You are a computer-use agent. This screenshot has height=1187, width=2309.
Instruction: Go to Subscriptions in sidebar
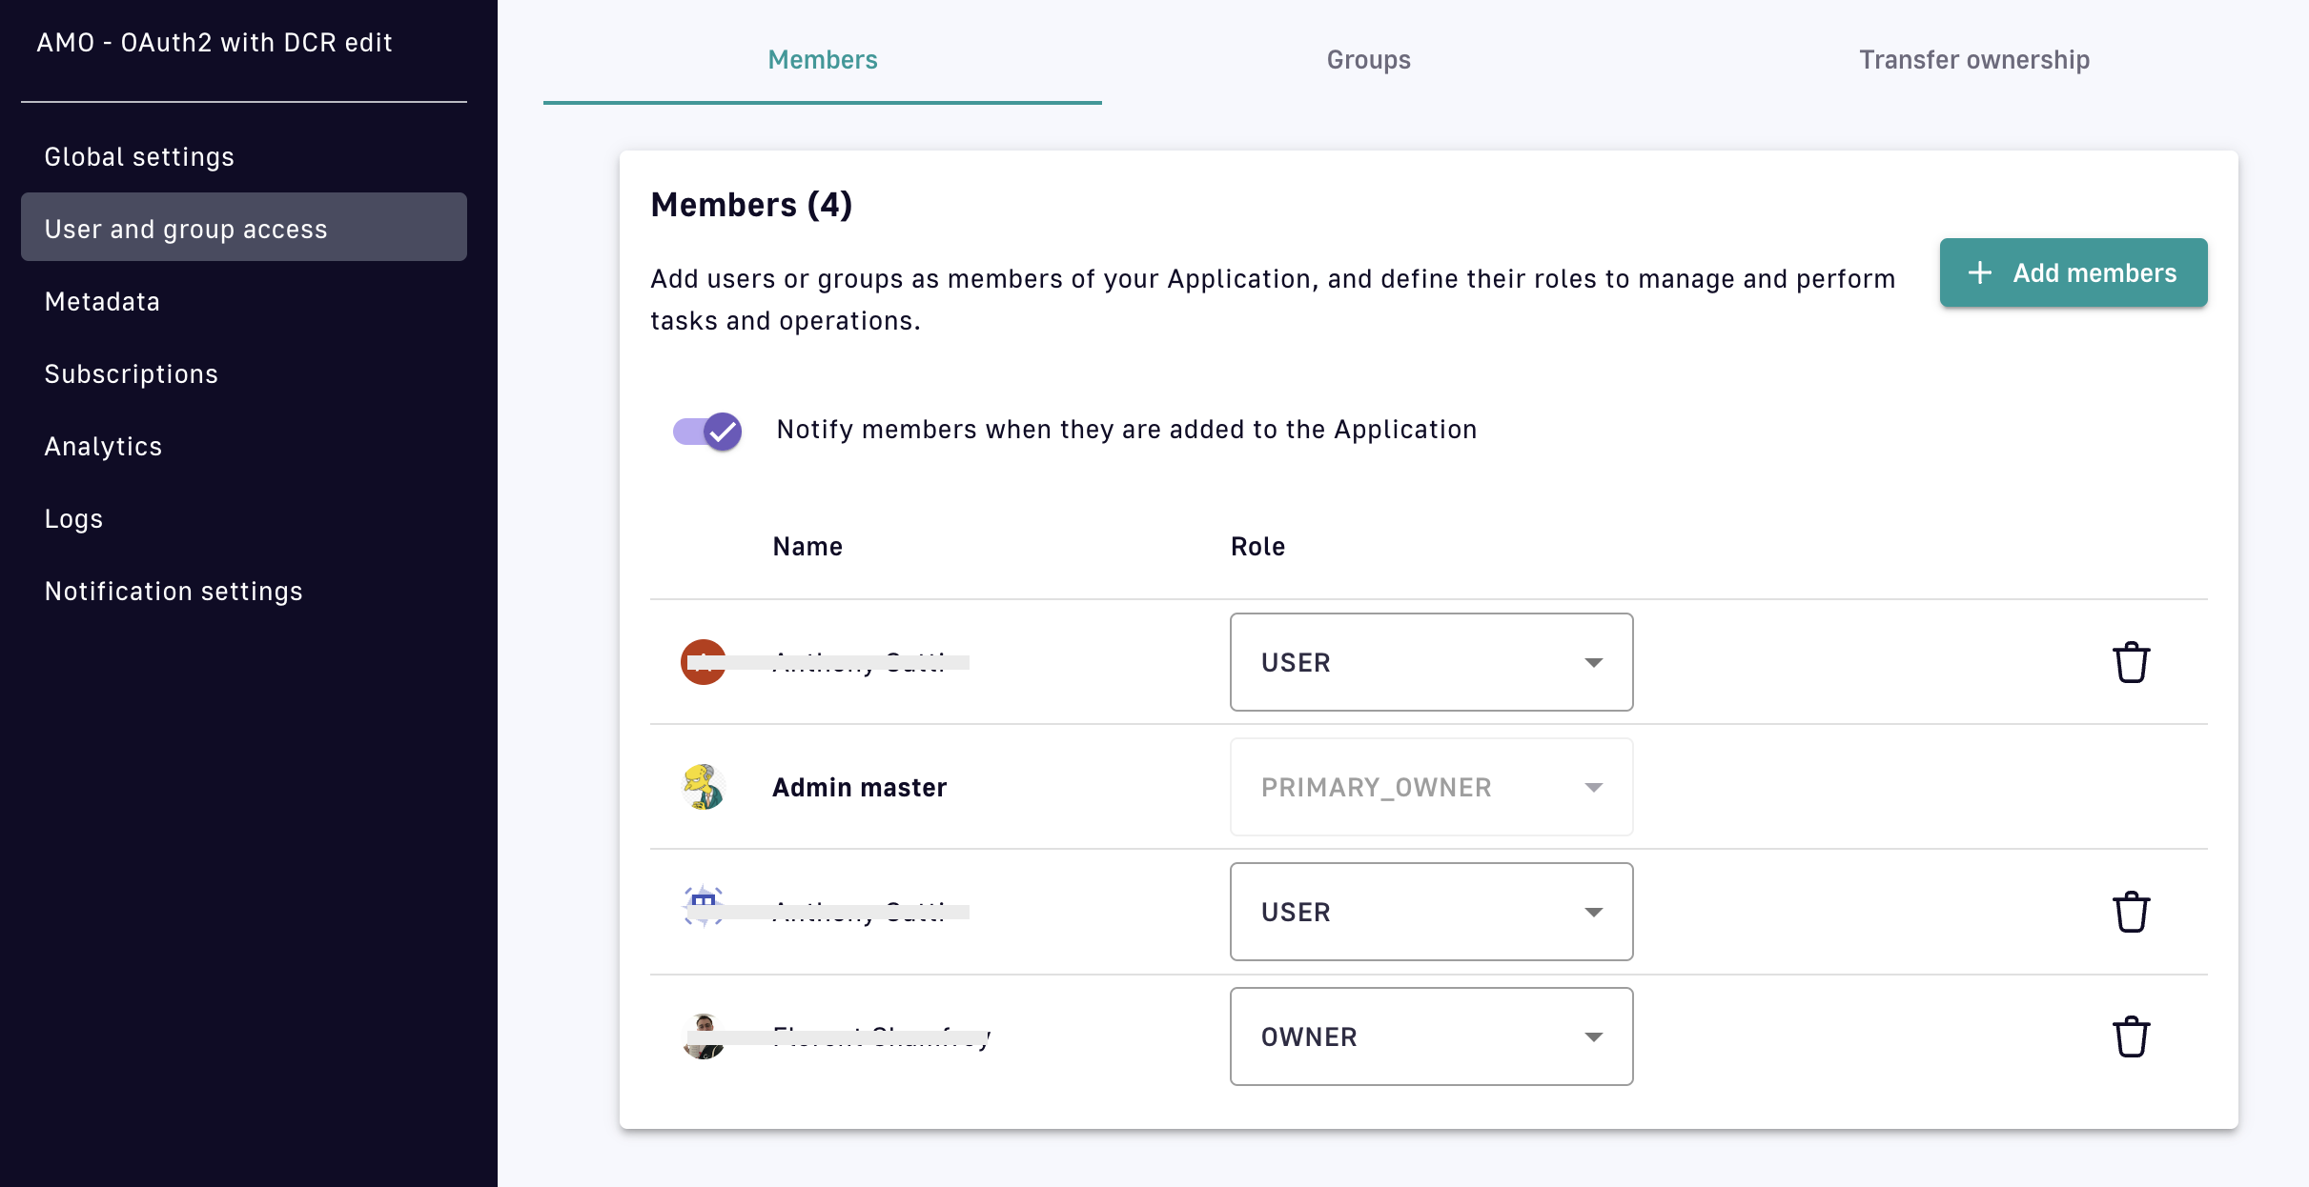pyautogui.click(x=132, y=373)
